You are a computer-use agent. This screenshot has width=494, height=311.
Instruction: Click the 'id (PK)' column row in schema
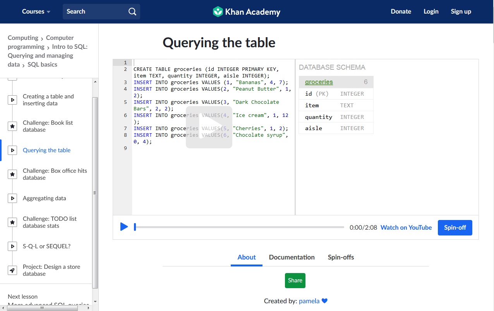[x=336, y=94]
